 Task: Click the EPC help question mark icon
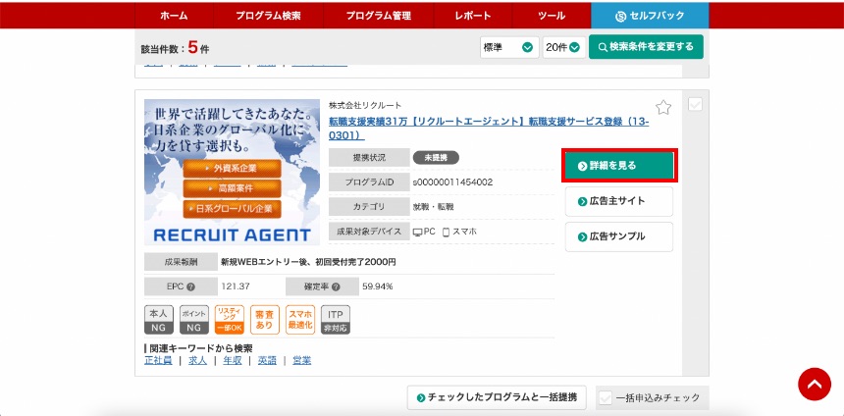(190, 286)
